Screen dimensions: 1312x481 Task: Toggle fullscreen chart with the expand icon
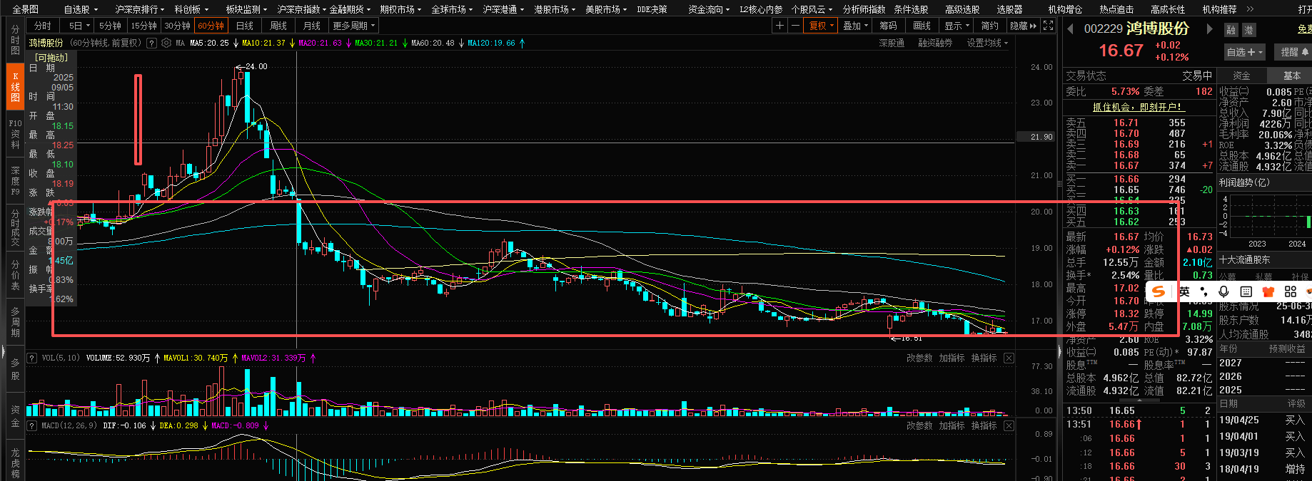[x=1048, y=26]
